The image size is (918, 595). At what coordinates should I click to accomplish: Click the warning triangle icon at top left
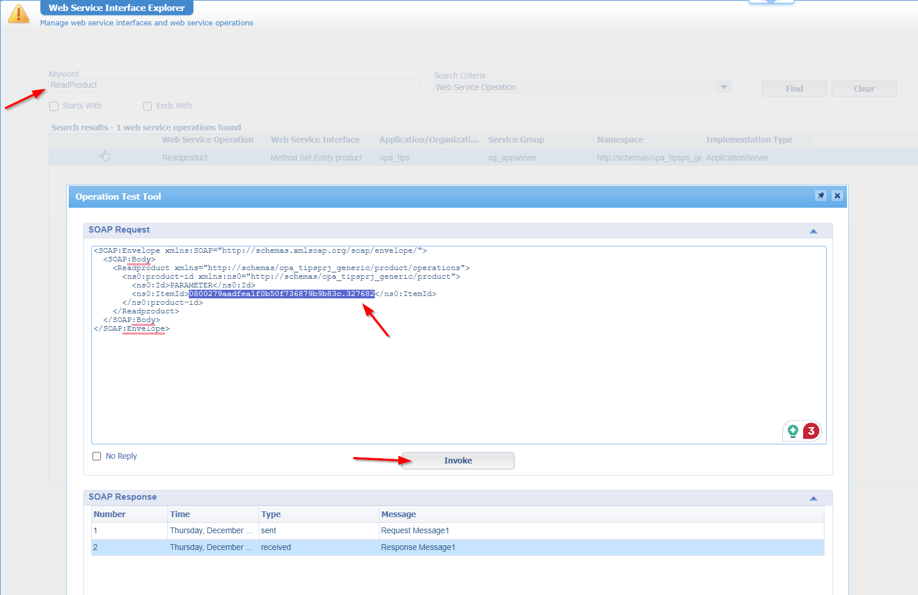(x=18, y=14)
